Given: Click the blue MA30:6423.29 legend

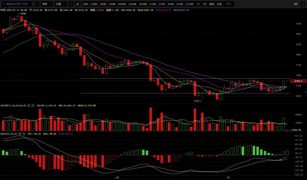Looking at the screenshot, I should coord(181,10).
